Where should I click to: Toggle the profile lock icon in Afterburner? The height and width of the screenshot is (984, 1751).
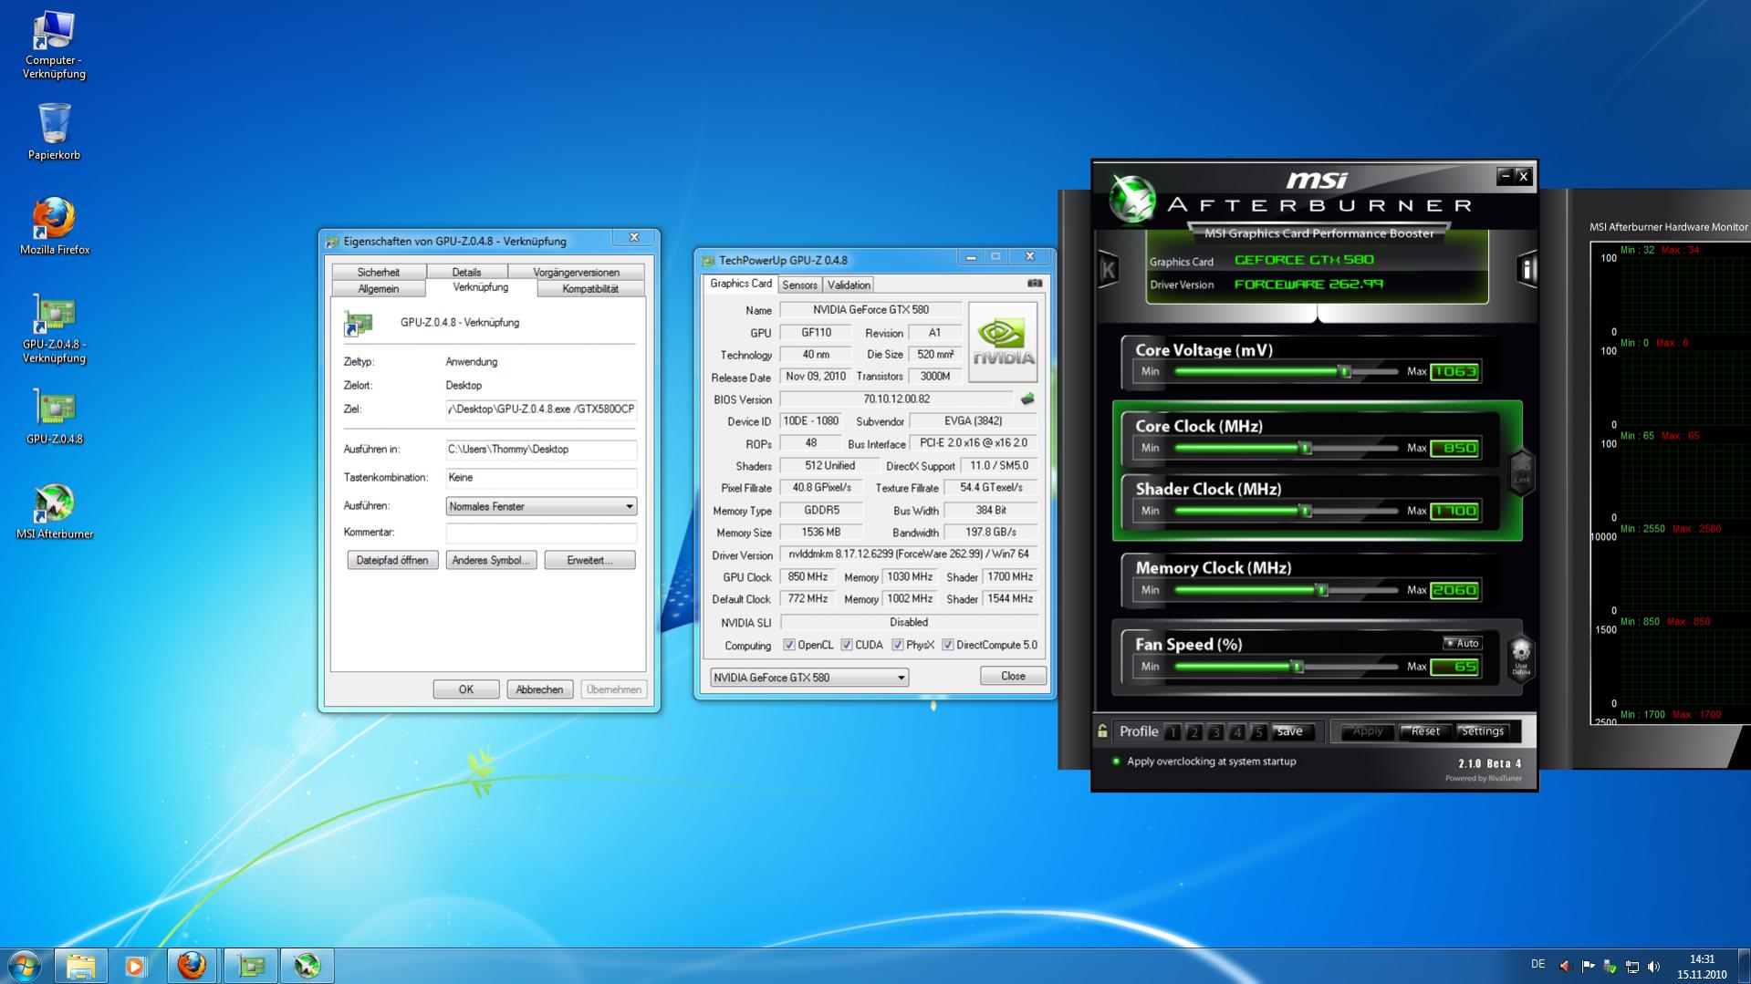tap(1102, 731)
